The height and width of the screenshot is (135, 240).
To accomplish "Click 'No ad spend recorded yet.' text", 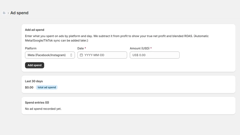I will [43, 109].
